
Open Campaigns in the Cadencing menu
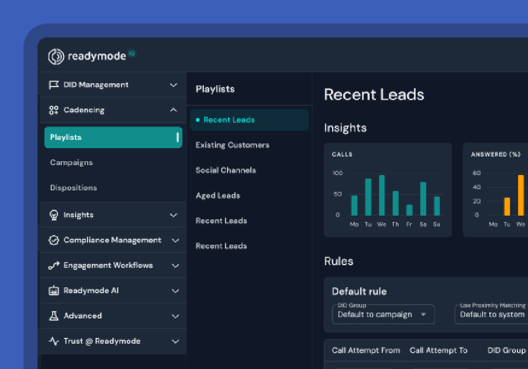pyautogui.click(x=71, y=163)
